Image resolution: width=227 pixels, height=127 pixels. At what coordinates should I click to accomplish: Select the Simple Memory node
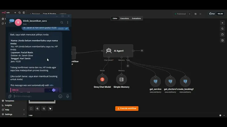click(x=121, y=80)
